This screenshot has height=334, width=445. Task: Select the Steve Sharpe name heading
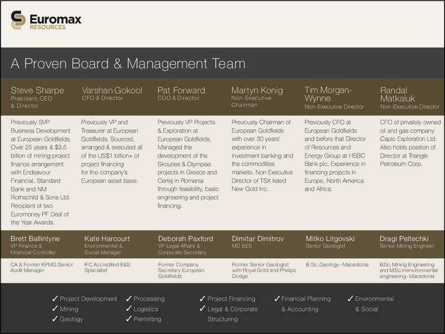(x=37, y=90)
